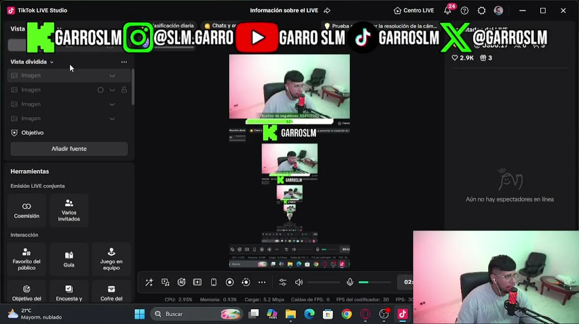The height and width of the screenshot is (324, 579).
Task: Open the media and music playlist tool
Action: click(x=165, y=282)
